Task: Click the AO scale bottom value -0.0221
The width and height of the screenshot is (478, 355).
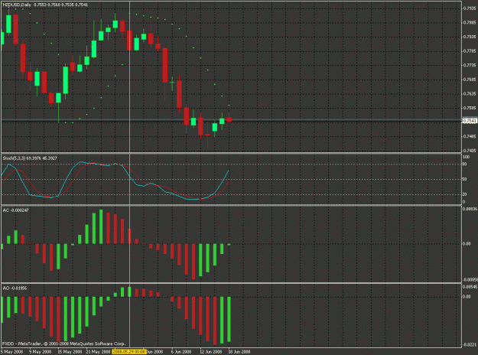Action: tap(470, 344)
